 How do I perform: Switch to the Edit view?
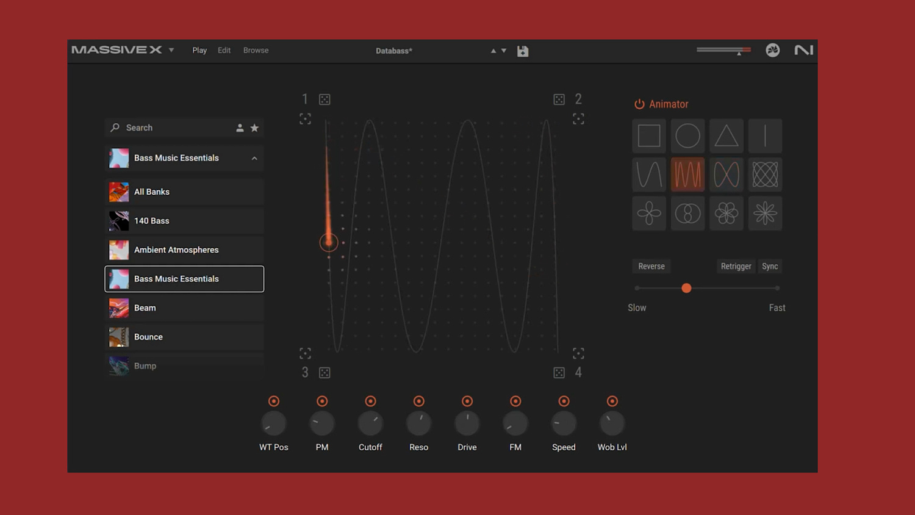[x=224, y=51]
